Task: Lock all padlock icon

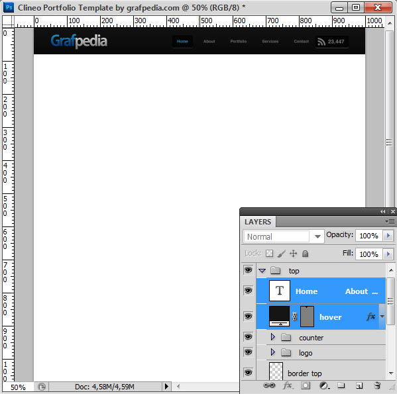Action: click(306, 254)
